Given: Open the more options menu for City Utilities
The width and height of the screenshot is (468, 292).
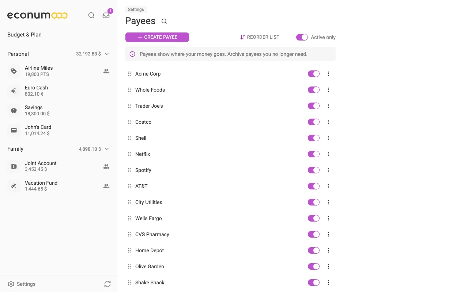Looking at the screenshot, I should 328,202.
